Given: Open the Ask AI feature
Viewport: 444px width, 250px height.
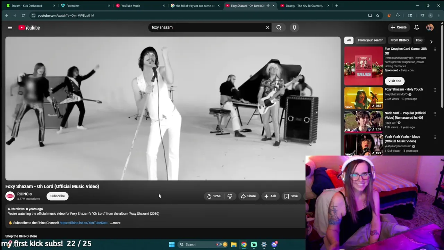Looking at the screenshot, I should click(270, 196).
